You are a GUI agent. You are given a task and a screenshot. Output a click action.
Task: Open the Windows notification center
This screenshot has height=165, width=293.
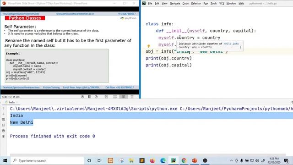pos(286,160)
